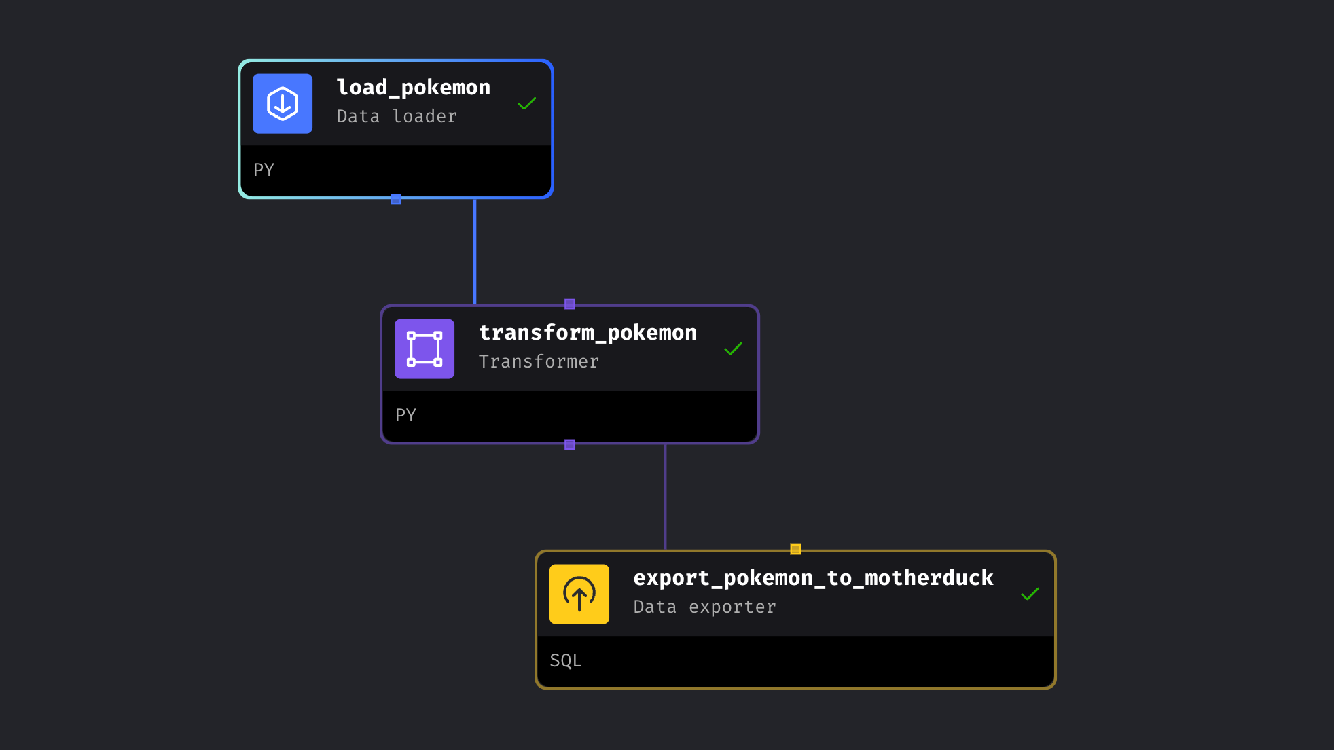Click purple edge between transformer and exporter
Viewport: 1334px width, 750px height.
[665, 497]
